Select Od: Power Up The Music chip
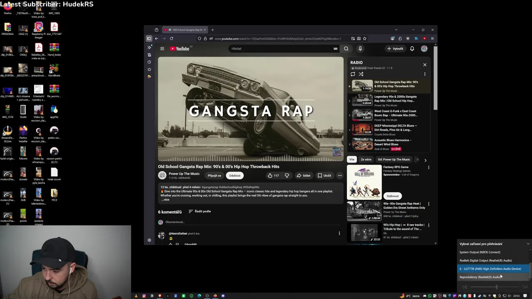 [x=394, y=159]
